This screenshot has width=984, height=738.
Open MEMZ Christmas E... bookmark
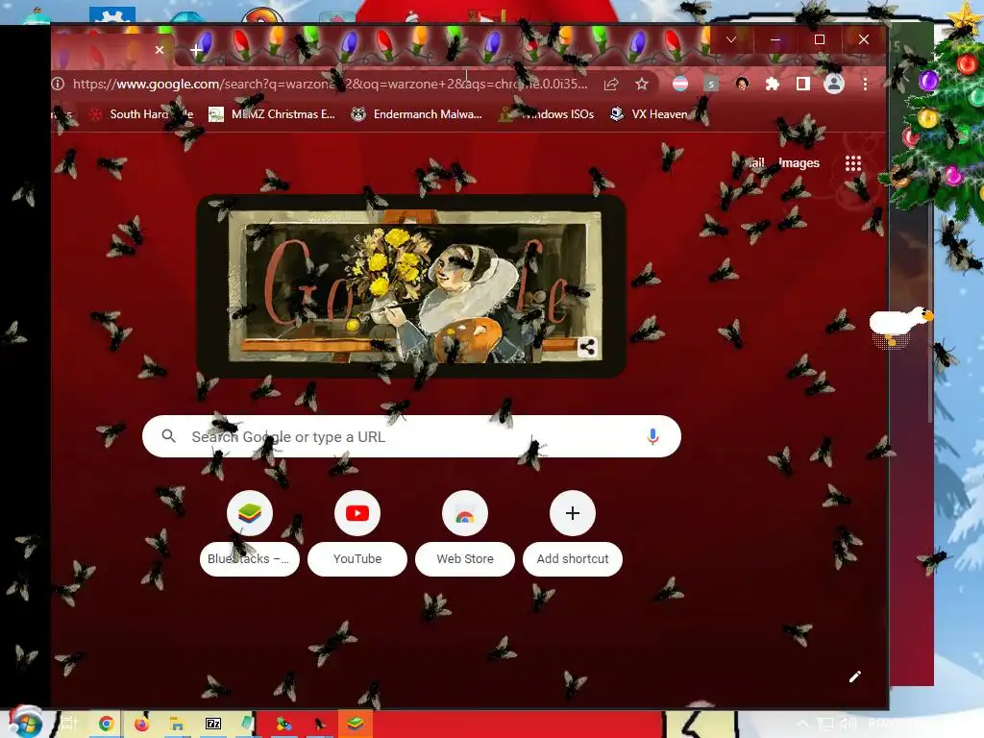tap(272, 114)
